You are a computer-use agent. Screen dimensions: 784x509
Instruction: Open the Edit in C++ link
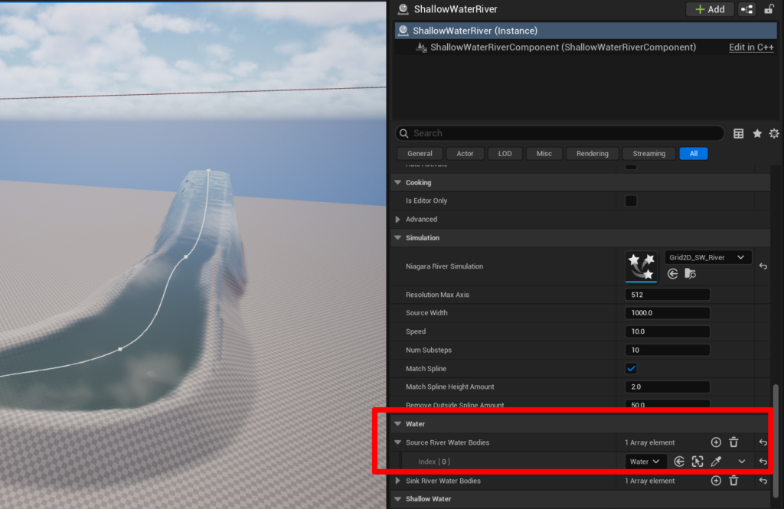pyautogui.click(x=751, y=47)
